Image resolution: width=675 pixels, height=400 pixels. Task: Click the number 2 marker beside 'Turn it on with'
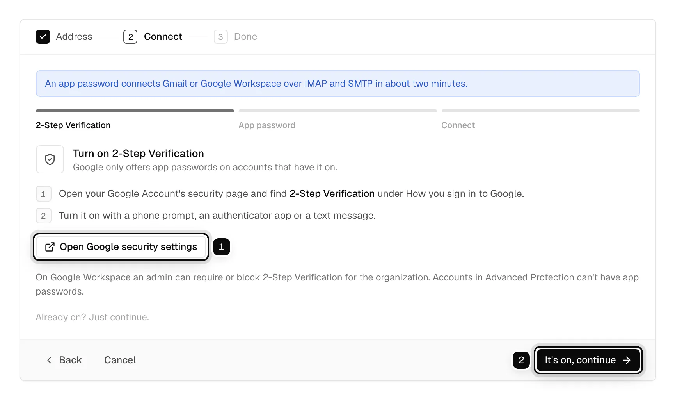(44, 216)
